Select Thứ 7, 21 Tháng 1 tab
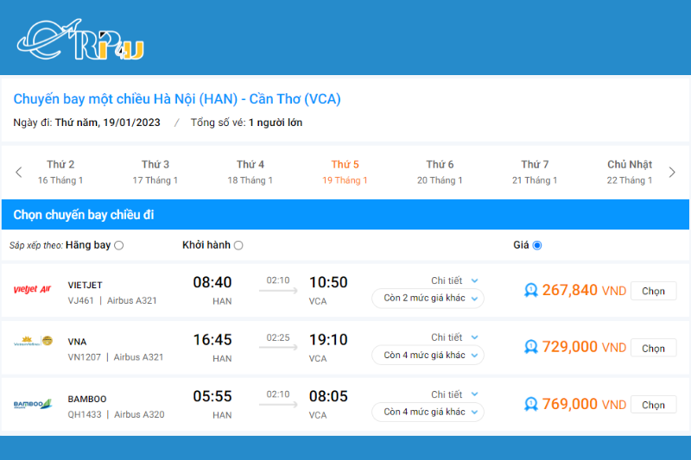Viewport: 691px width, 460px height. (535, 172)
